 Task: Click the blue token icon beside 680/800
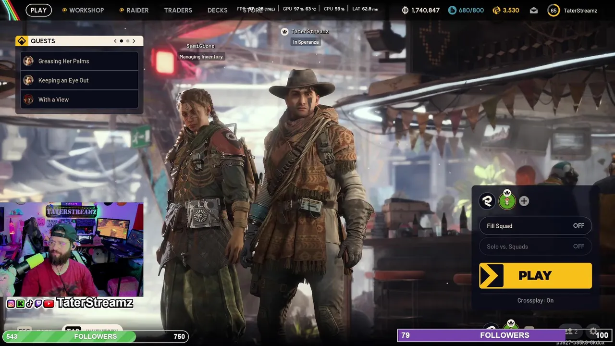click(x=452, y=10)
